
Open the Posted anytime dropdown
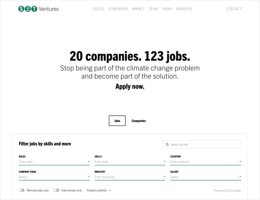99,190
